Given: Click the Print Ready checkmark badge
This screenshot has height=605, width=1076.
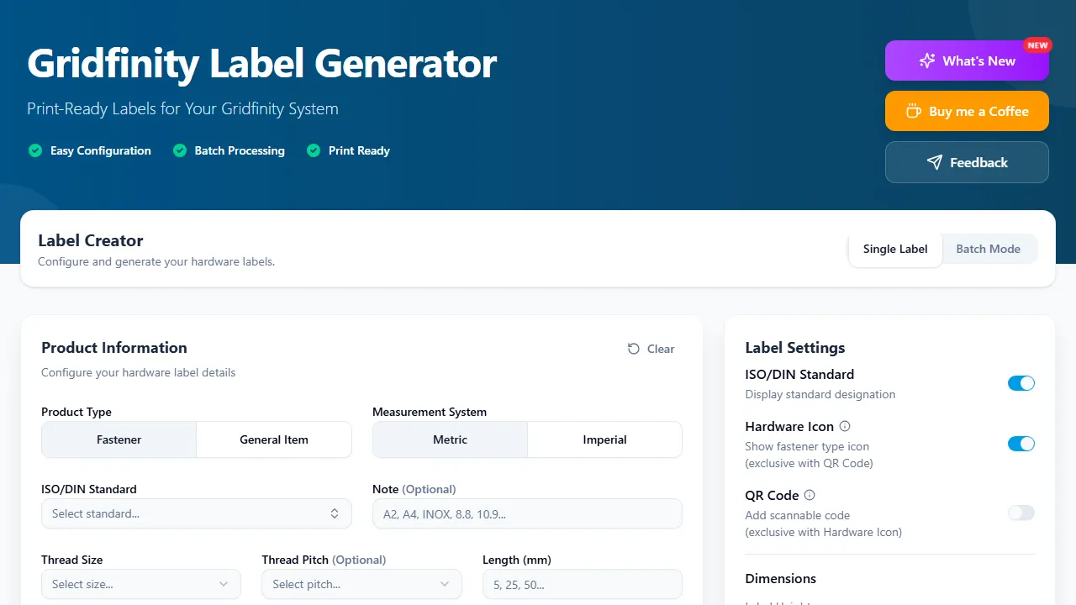Looking at the screenshot, I should pyautogui.click(x=314, y=150).
